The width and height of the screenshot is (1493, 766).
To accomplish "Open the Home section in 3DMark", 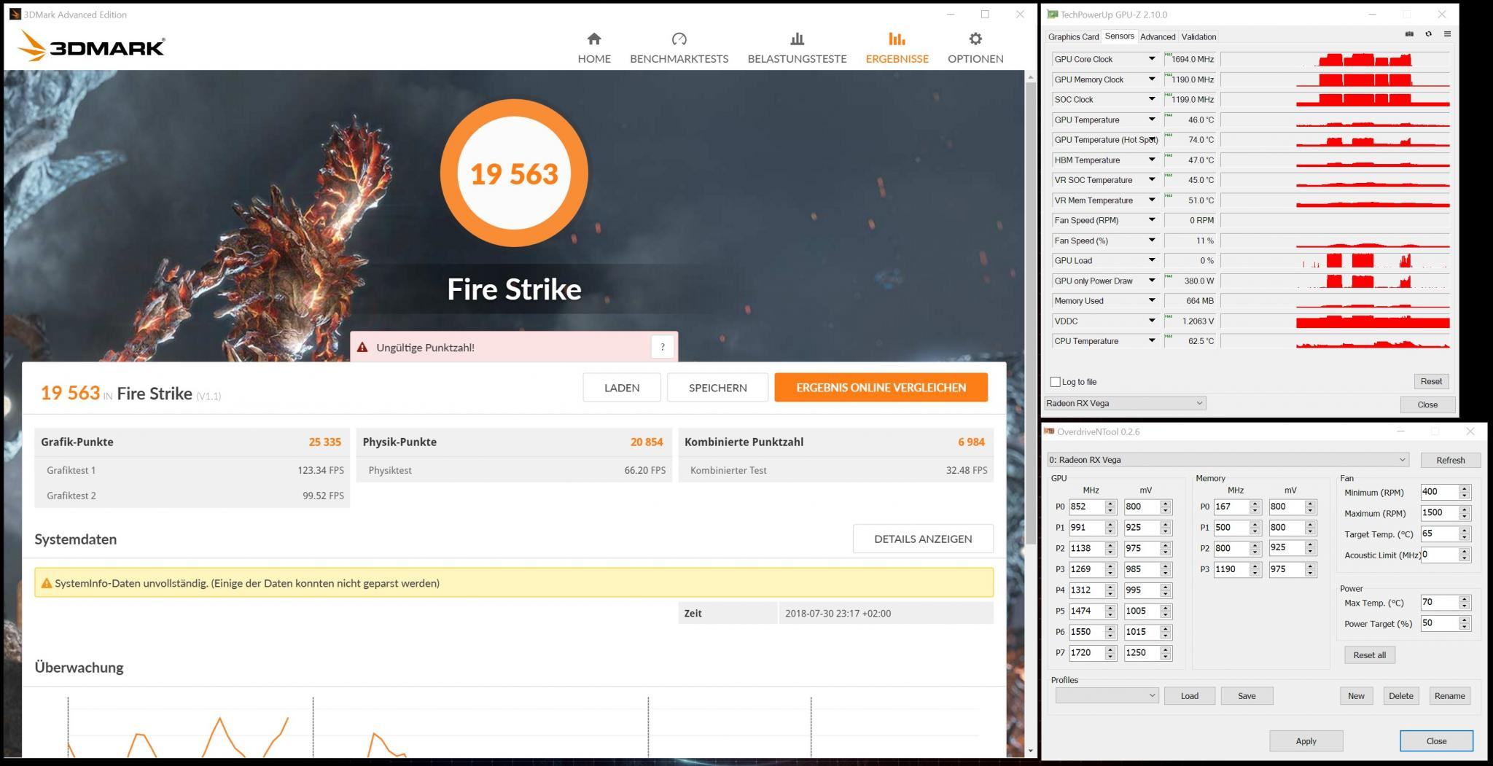I will pos(594,48).
